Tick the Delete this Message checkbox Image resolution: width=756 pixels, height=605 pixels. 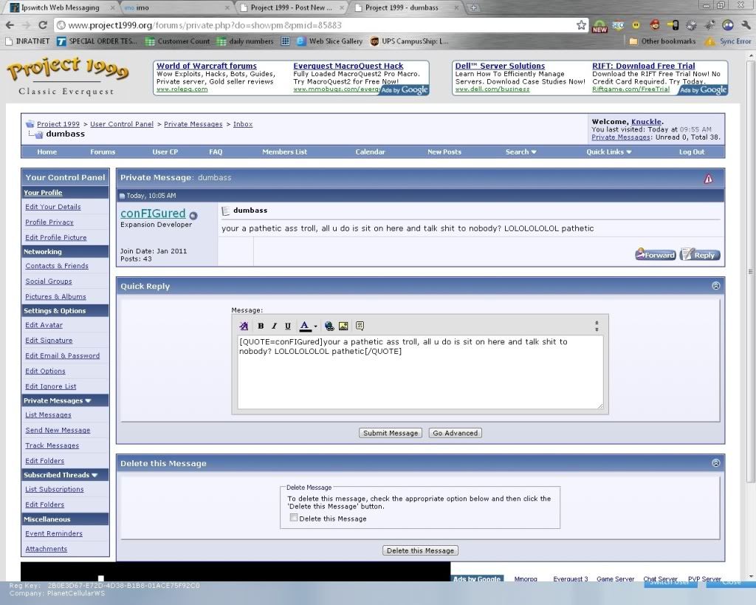[294, 518]
